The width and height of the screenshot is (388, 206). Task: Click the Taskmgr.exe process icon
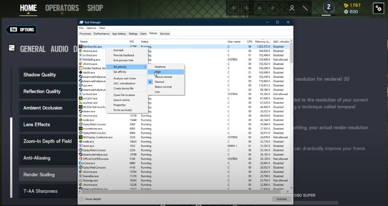click(81, 180)
